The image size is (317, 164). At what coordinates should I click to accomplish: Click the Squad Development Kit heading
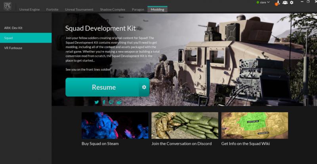click(x=101, y=28)
